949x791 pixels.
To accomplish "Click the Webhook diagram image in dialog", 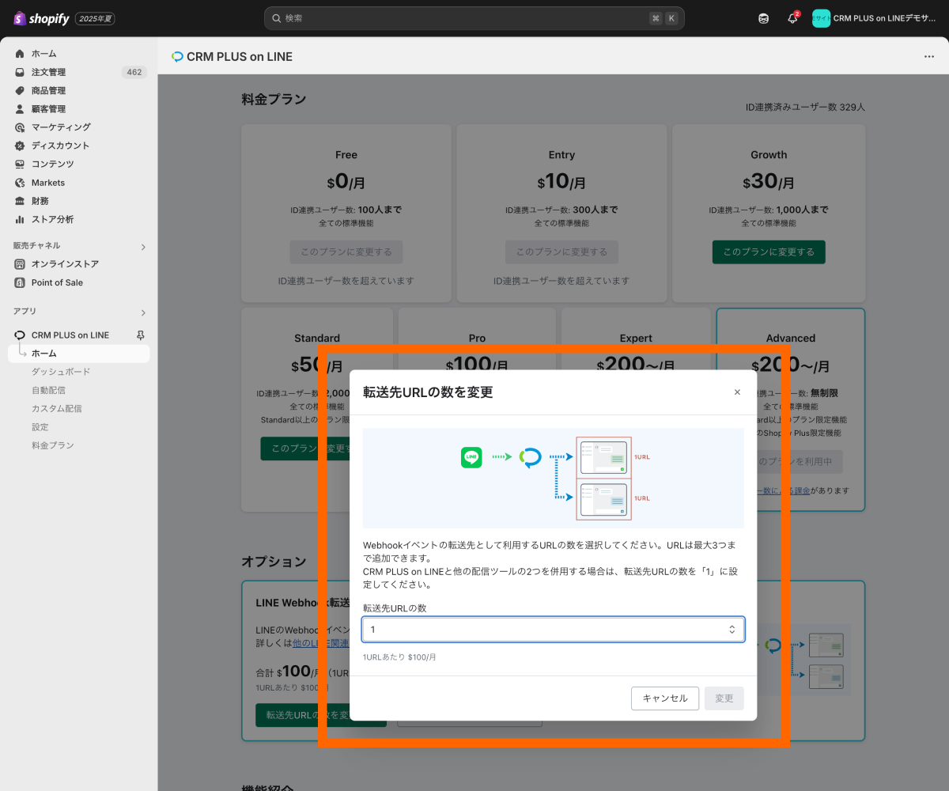I will (x=554, y=478).
